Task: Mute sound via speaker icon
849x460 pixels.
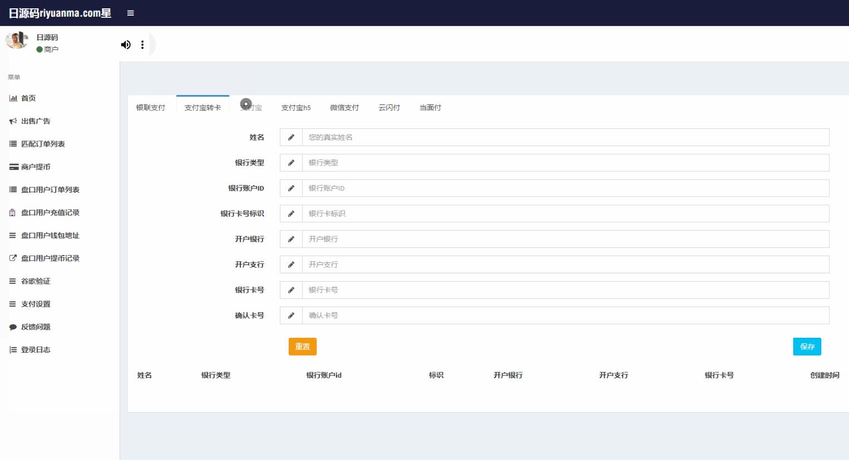Action: coord(126,44)
